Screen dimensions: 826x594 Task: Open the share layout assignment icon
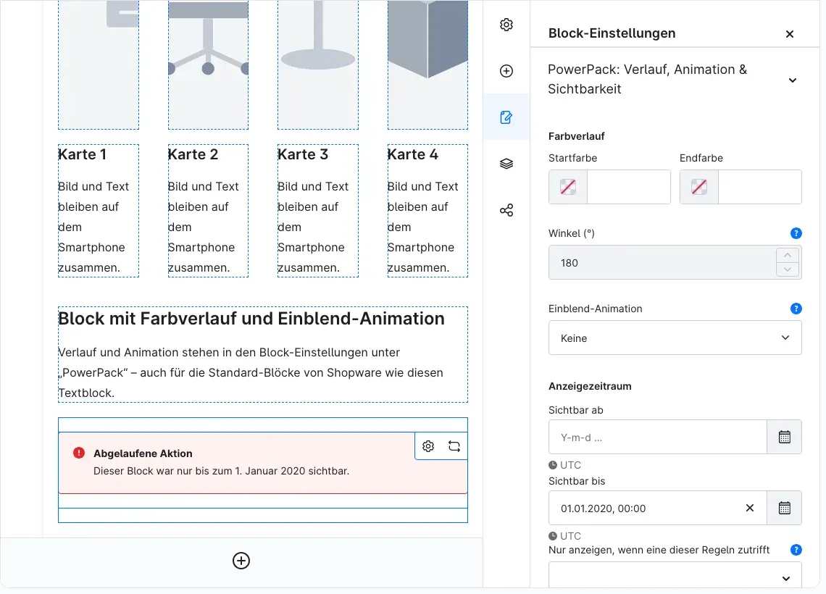click(506, 211)
